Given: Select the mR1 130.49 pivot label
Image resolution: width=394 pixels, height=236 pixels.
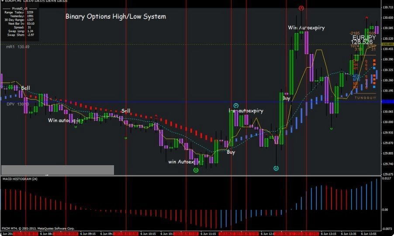Looking at the screenshot, I should coord(17,47).
